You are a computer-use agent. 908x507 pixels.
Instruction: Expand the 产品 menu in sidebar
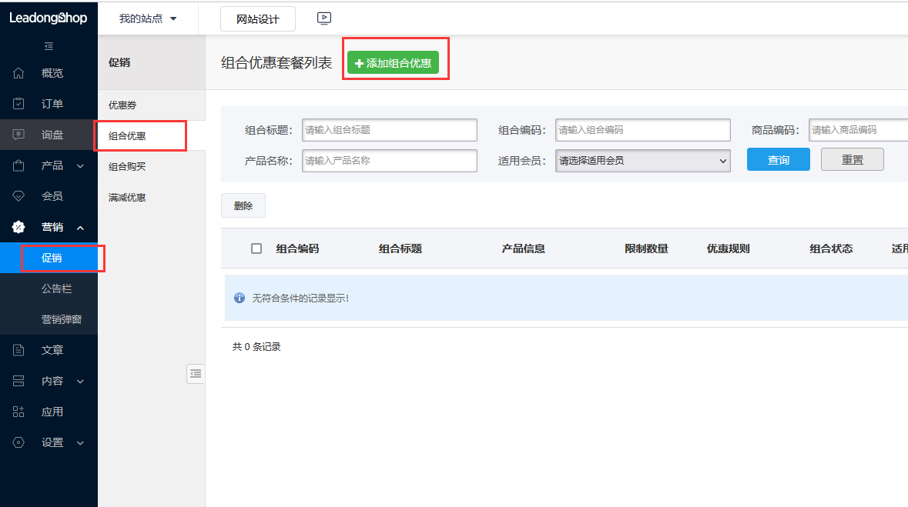click(x=52, y=165)
